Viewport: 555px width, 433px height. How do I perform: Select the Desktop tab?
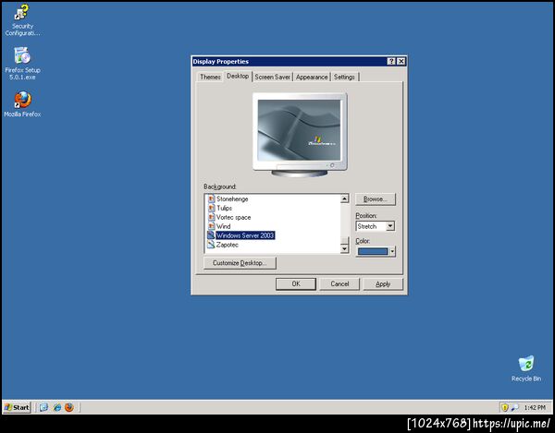click(238, 76)
